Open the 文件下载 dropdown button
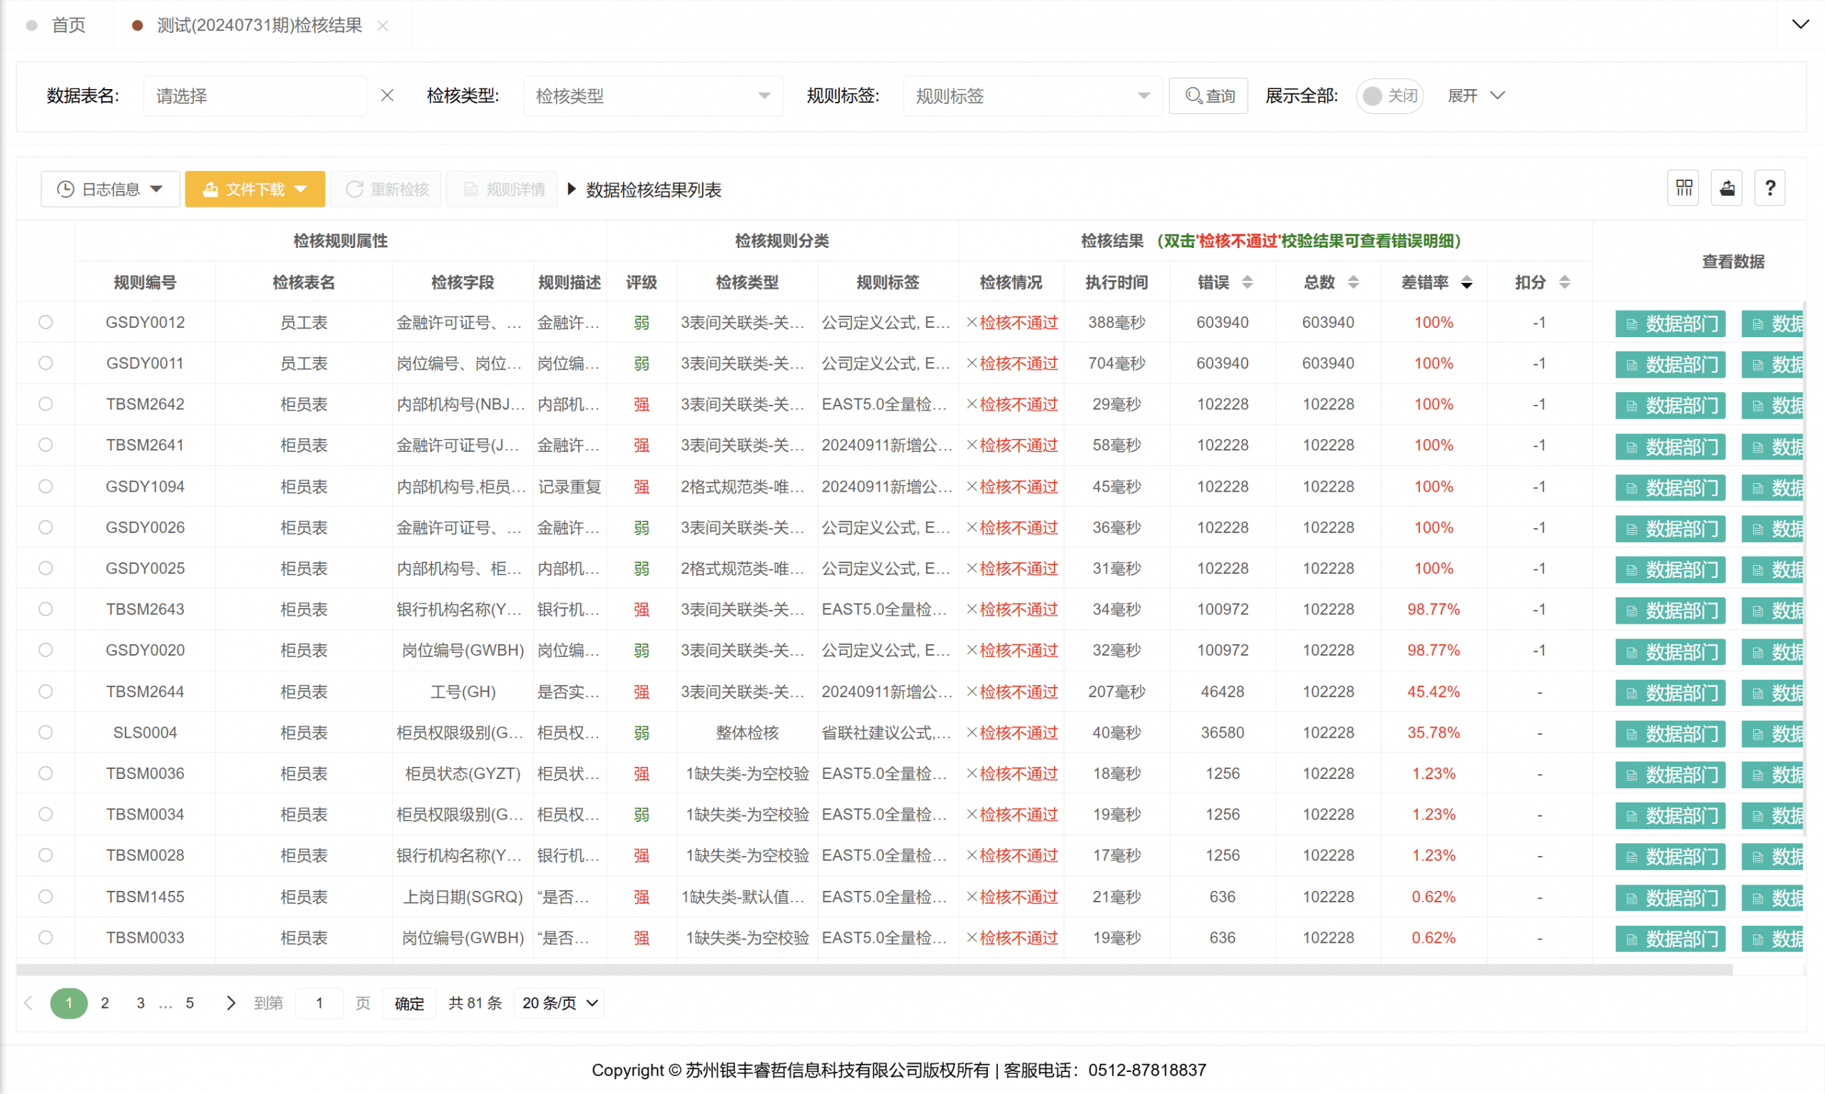 tap(255, 190)
